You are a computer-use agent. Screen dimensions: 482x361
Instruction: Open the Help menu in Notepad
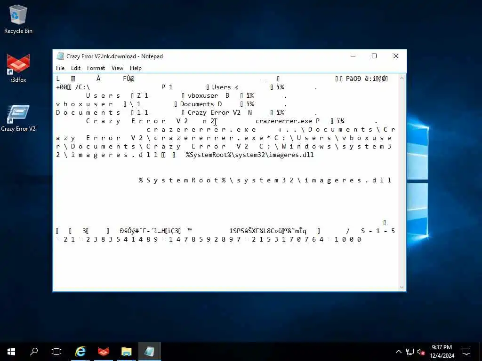[136, 68]
